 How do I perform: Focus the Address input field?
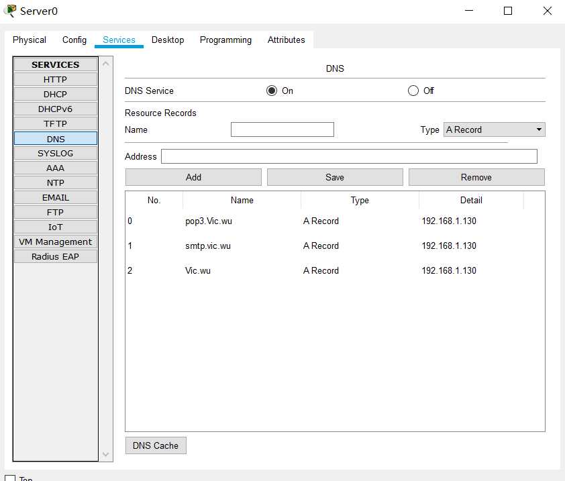349,156
